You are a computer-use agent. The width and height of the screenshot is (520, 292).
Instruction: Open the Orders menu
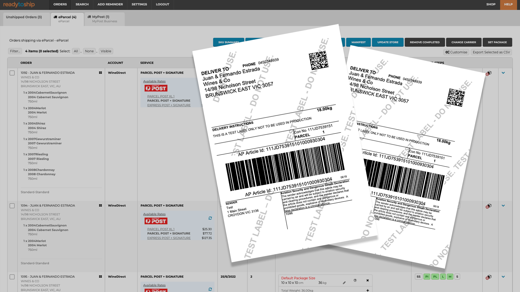(x=60, y=5)
